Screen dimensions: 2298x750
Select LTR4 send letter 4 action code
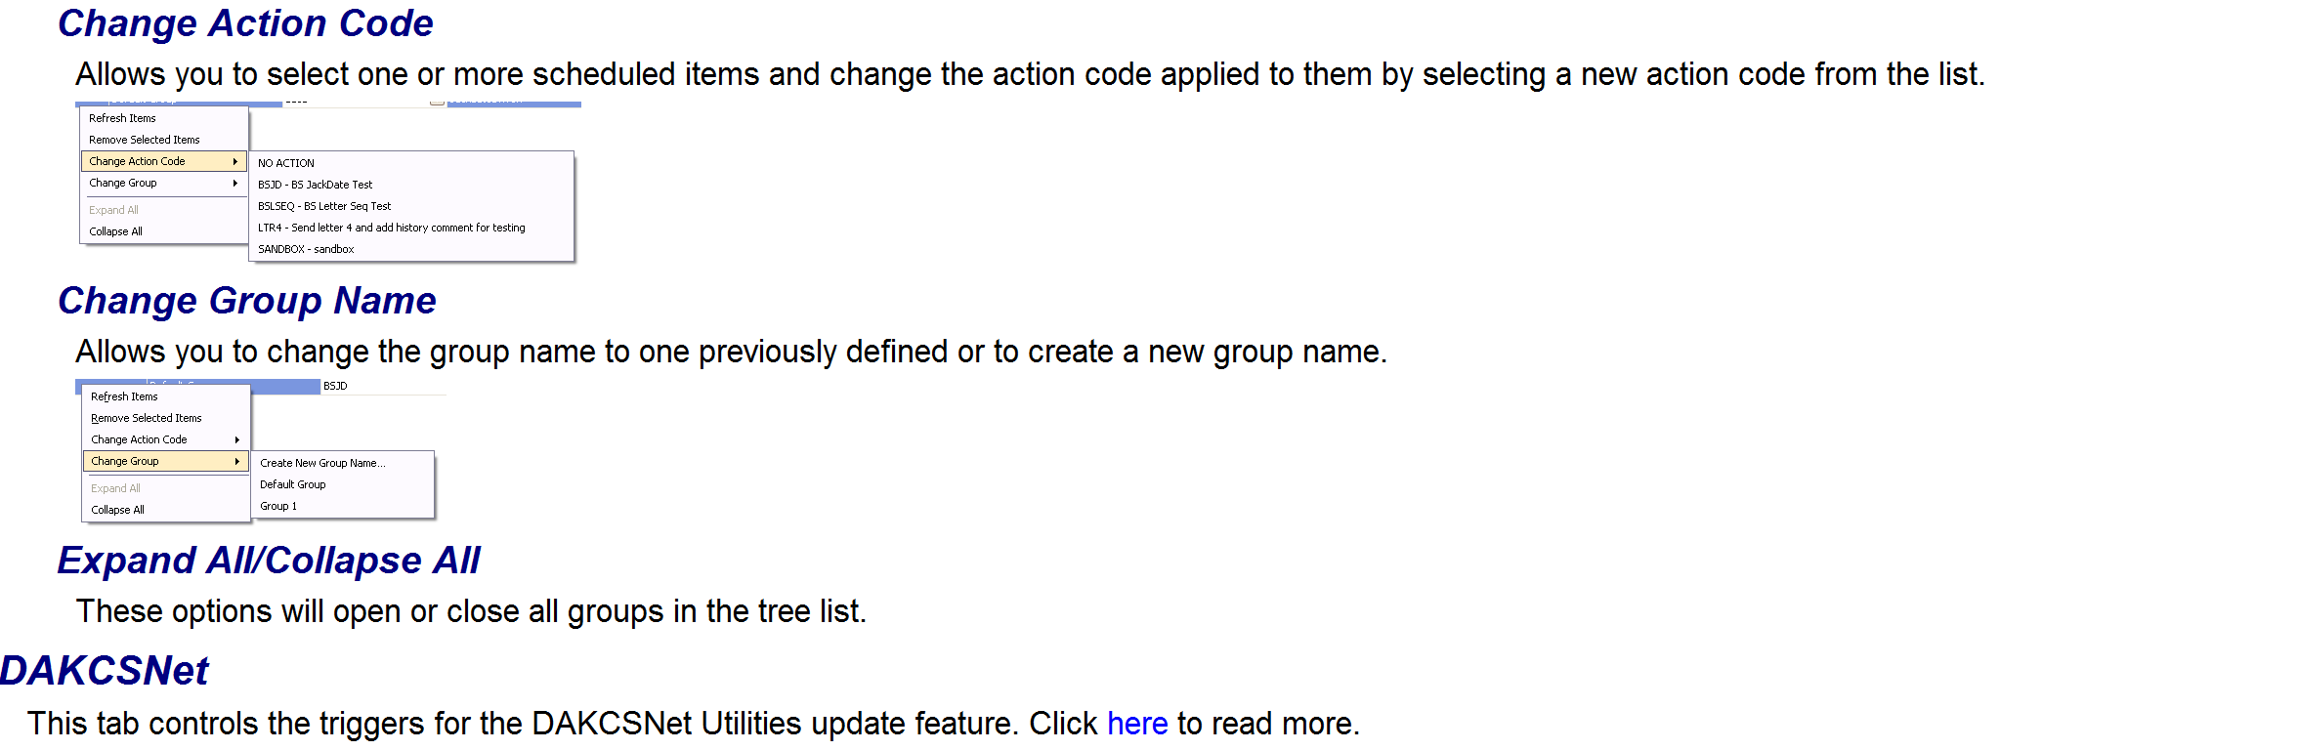[392, 228]
